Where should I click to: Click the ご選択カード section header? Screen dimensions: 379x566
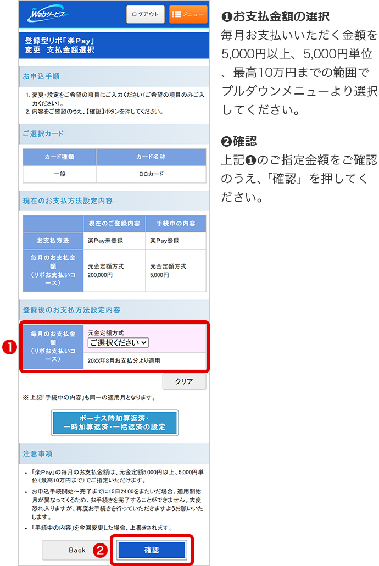(x=114, y=134)
